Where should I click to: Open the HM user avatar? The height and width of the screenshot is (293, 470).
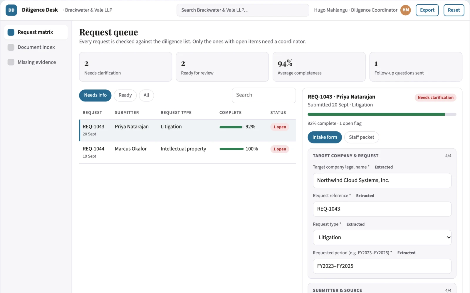point(406,10)
